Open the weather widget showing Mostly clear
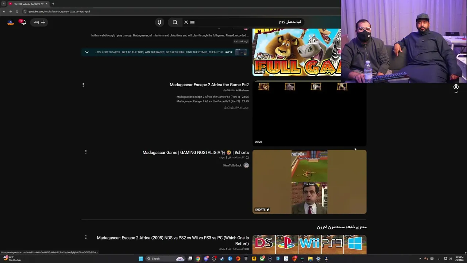Viewport: 467px width, 263px height. pos(12,259)
